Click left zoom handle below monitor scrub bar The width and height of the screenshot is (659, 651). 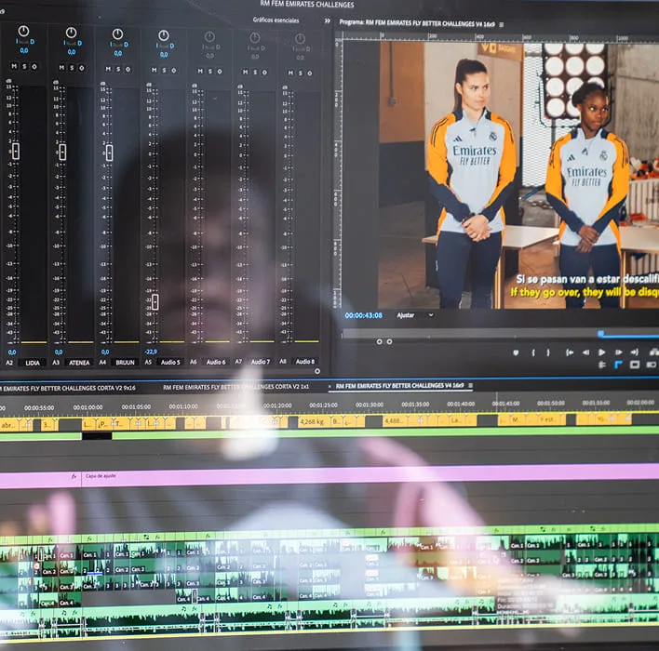[x=379, y=342]
